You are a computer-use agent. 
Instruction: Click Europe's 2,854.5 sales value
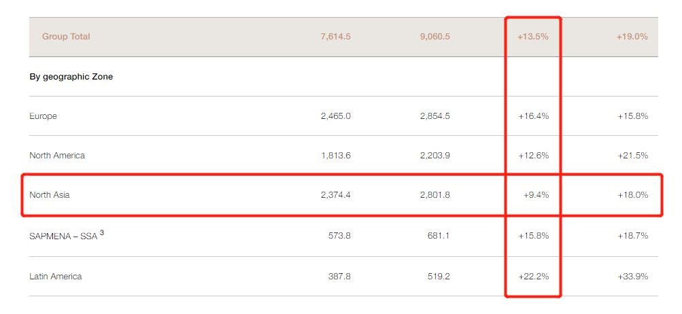click(435, 116)
